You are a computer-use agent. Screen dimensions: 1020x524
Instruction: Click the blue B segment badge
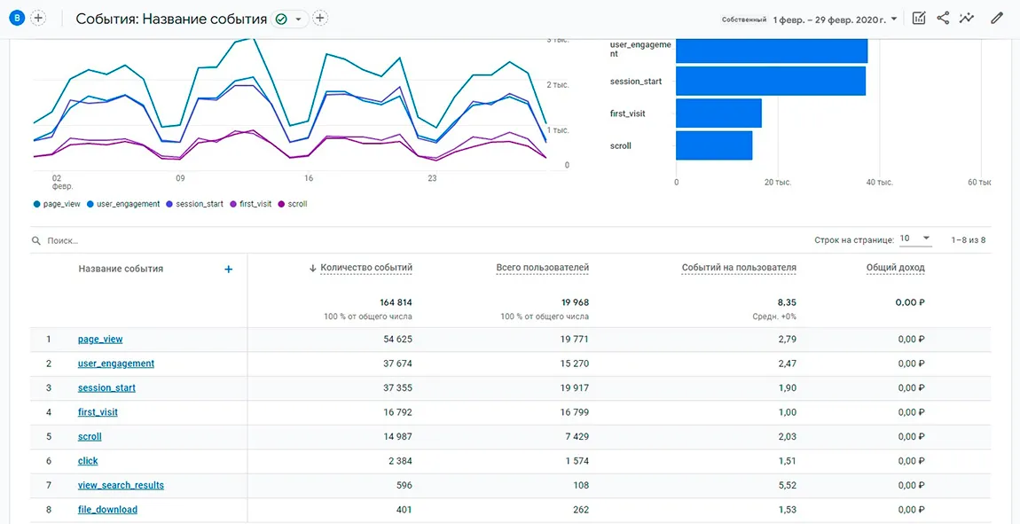[18, 19]
